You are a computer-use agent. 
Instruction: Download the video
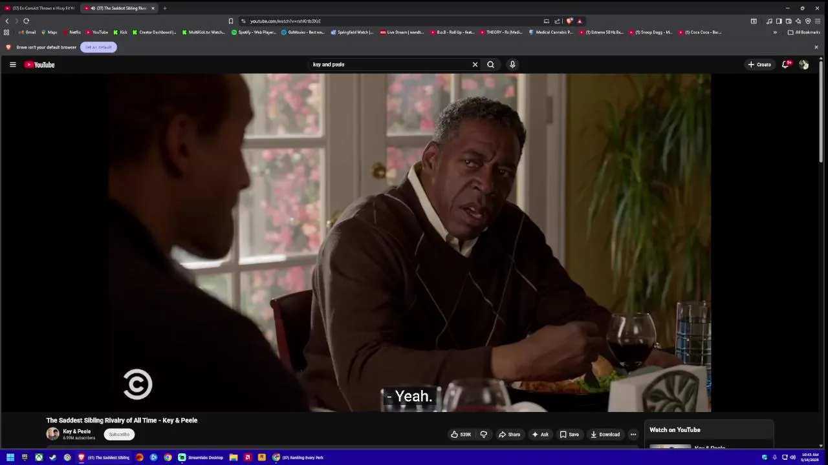605,435
